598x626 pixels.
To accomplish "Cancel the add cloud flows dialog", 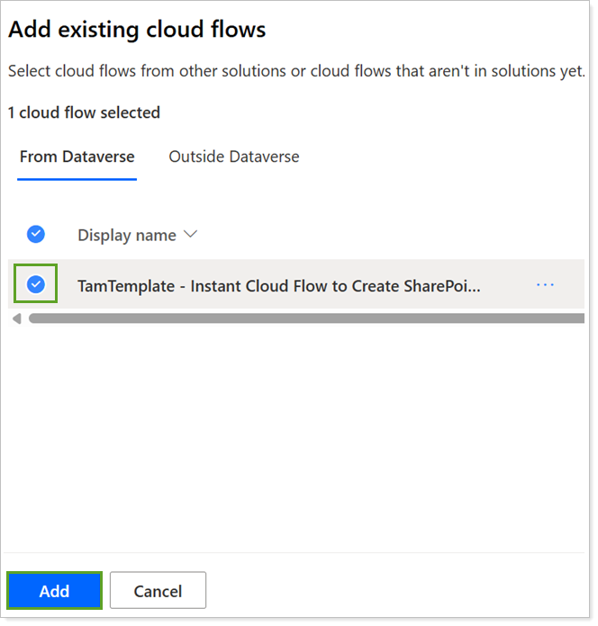I will click(158, 591).
